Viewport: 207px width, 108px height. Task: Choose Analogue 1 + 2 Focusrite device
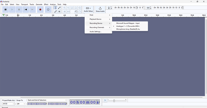pos(128,26)
